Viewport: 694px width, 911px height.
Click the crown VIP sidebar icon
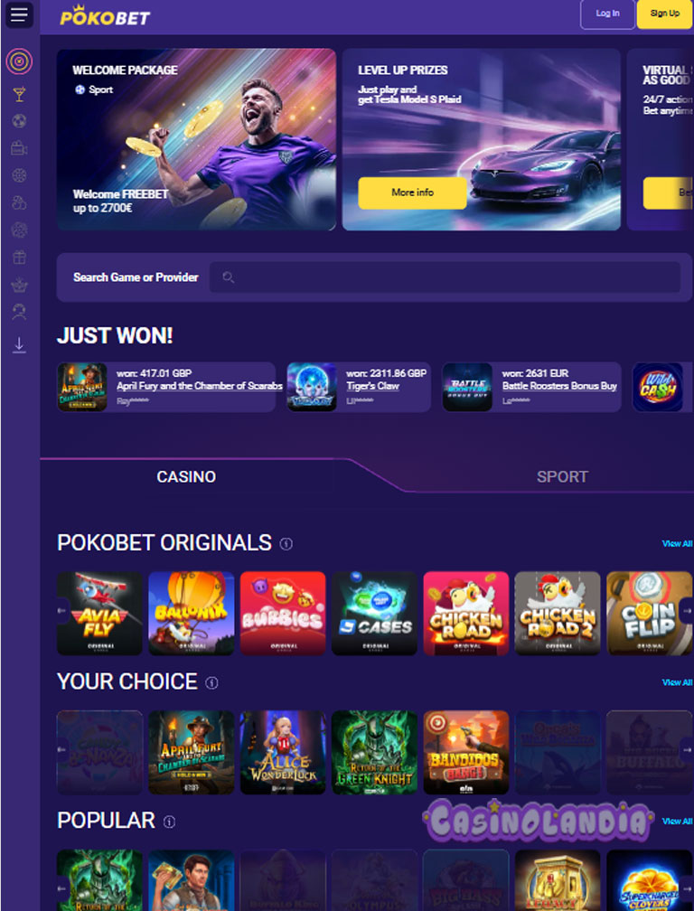coord(19,285)
